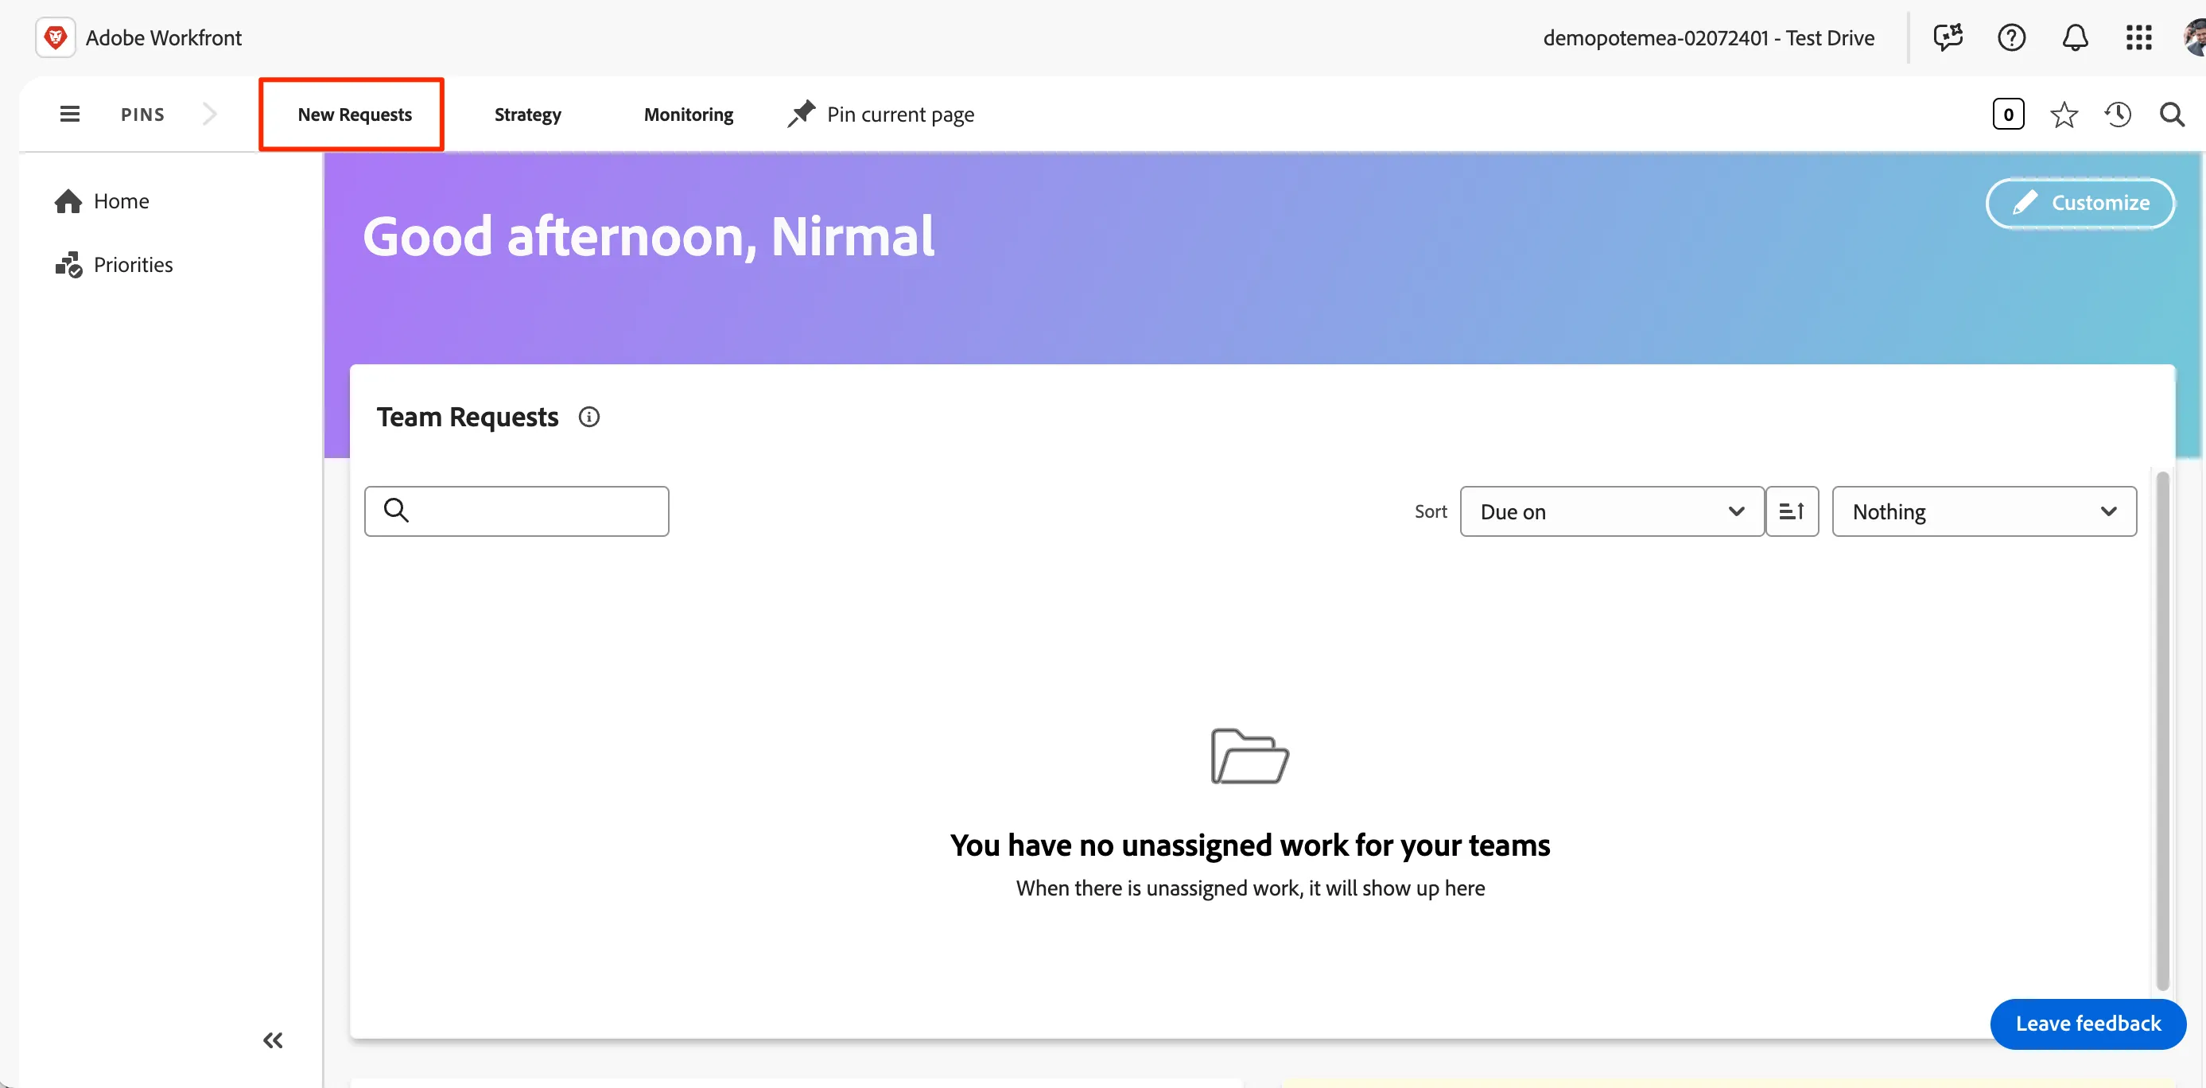Open the Monitoring pinned tab
2206x1088 pixels.
tap(689, 115)
